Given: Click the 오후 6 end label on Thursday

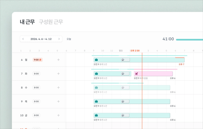Looking at the screenshot, I should click(173, 106).
